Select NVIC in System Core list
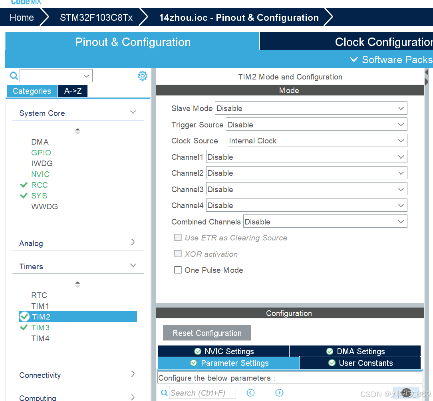The width and height of the screenshot is (433, 401). (40, 174)
